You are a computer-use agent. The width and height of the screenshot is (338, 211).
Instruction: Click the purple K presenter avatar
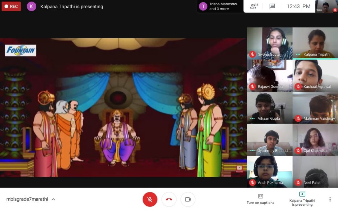pyautogui.click(x=31, y=7)
